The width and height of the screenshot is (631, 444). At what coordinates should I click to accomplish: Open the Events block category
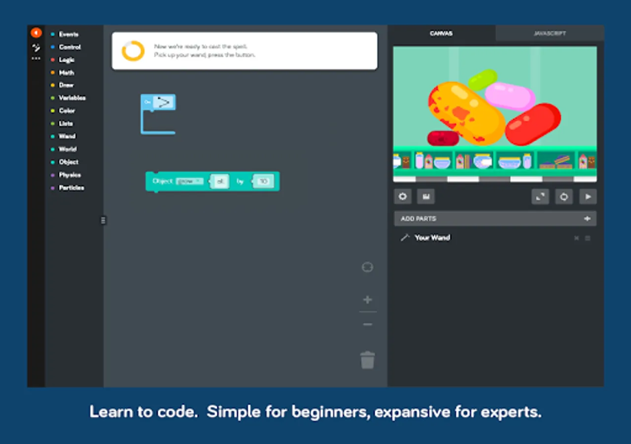69,35
